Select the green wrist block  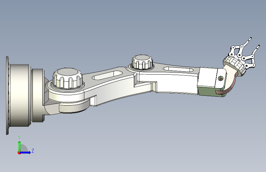click(211, 92)
